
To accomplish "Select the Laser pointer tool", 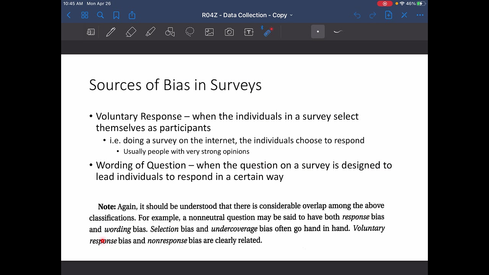I will (x=268, y=31).
